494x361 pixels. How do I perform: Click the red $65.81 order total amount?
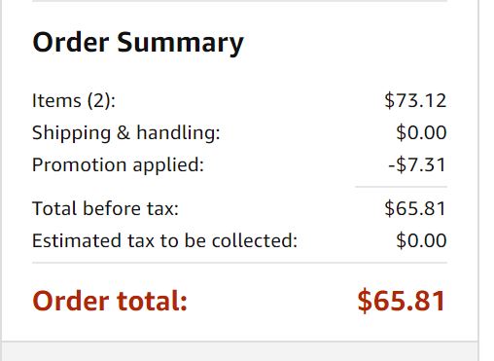[402, 301]
